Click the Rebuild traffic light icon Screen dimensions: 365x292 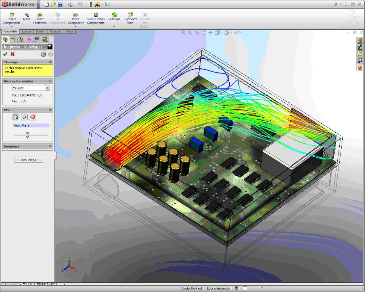tap(91, 4)
